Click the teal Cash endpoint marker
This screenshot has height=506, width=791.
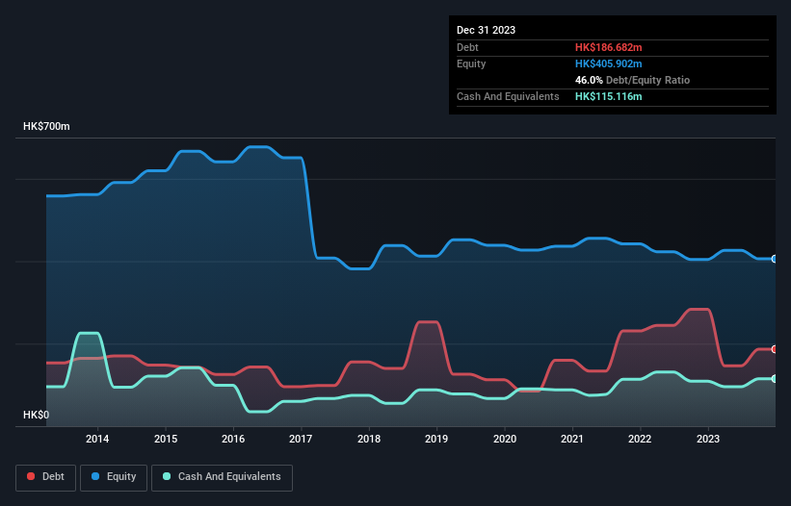click(x=775, y=379)
